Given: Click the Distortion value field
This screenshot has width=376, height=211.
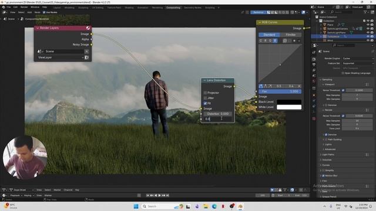Looking at the screenshot, I should (218, 114).
